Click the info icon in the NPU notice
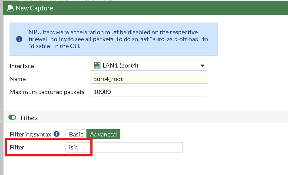 click(x=19, y=39)
